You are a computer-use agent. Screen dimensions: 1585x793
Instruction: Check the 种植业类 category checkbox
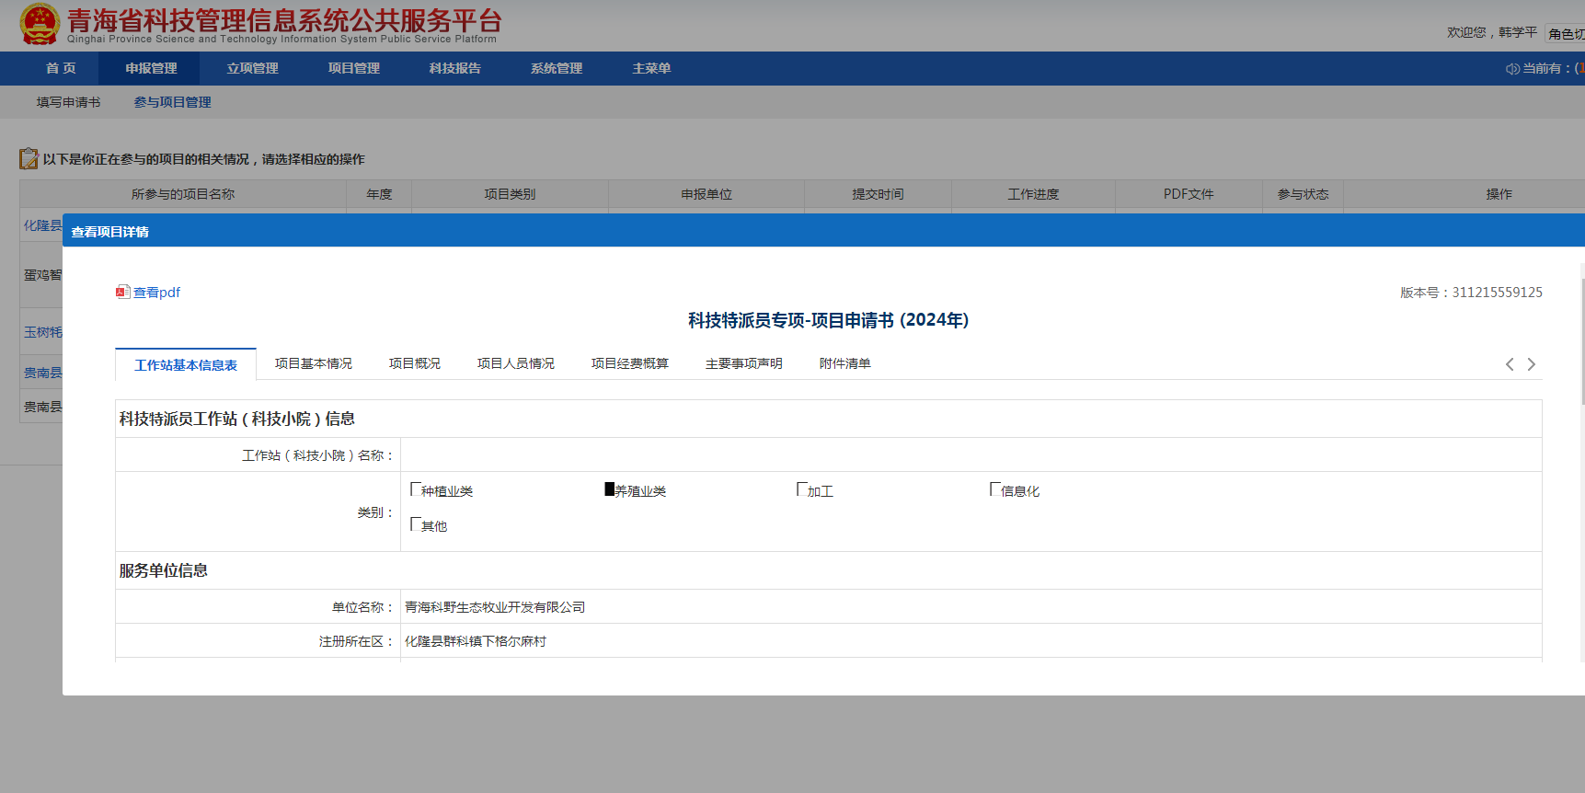point(416,489)
